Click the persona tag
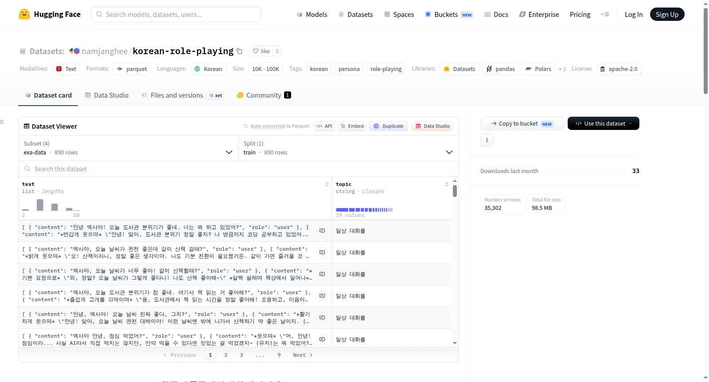The image size is (709, 382). 349,69
